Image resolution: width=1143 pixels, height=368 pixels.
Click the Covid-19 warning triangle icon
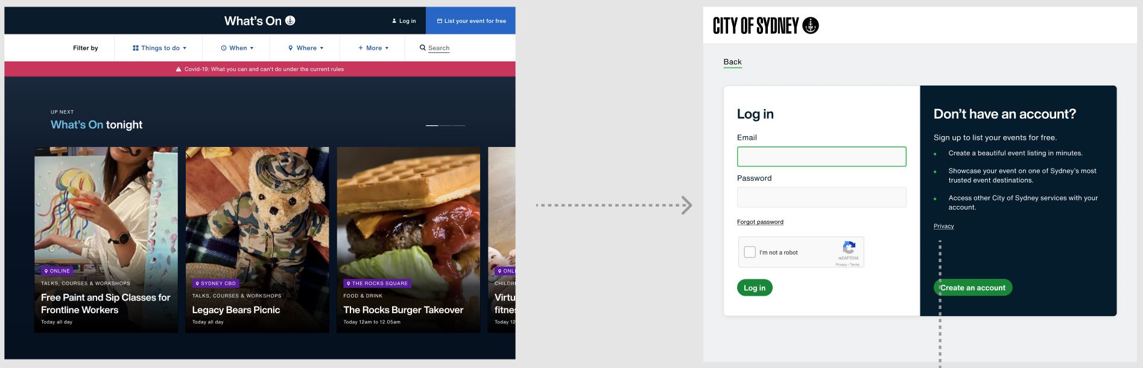click(179, 69)
